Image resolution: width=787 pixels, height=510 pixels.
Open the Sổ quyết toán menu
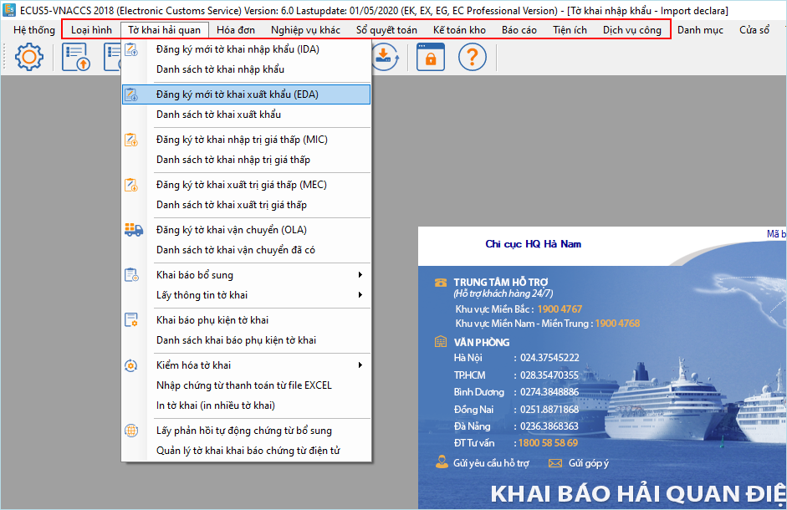[x=386, y=30]
